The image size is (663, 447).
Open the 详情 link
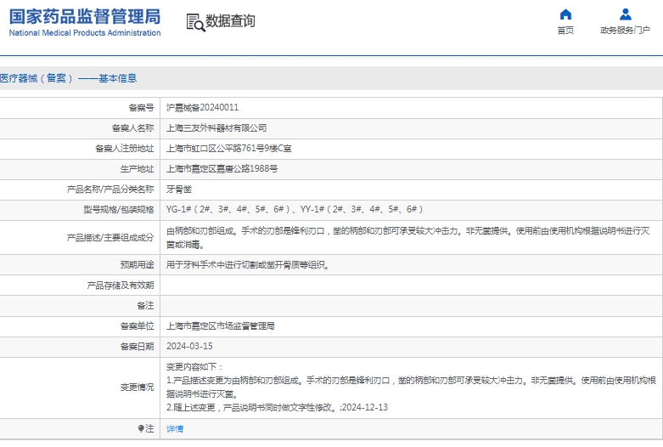[x=175, y=429]
